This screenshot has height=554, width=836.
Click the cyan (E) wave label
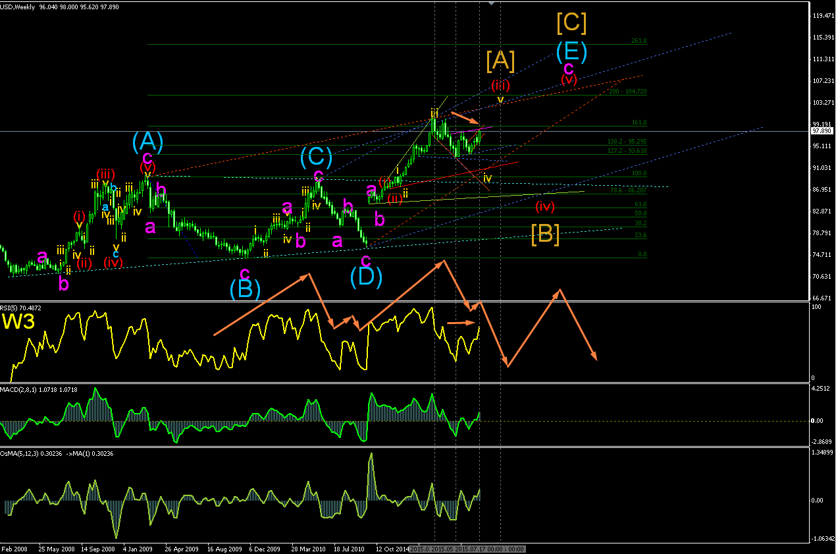tap(571, 51)
